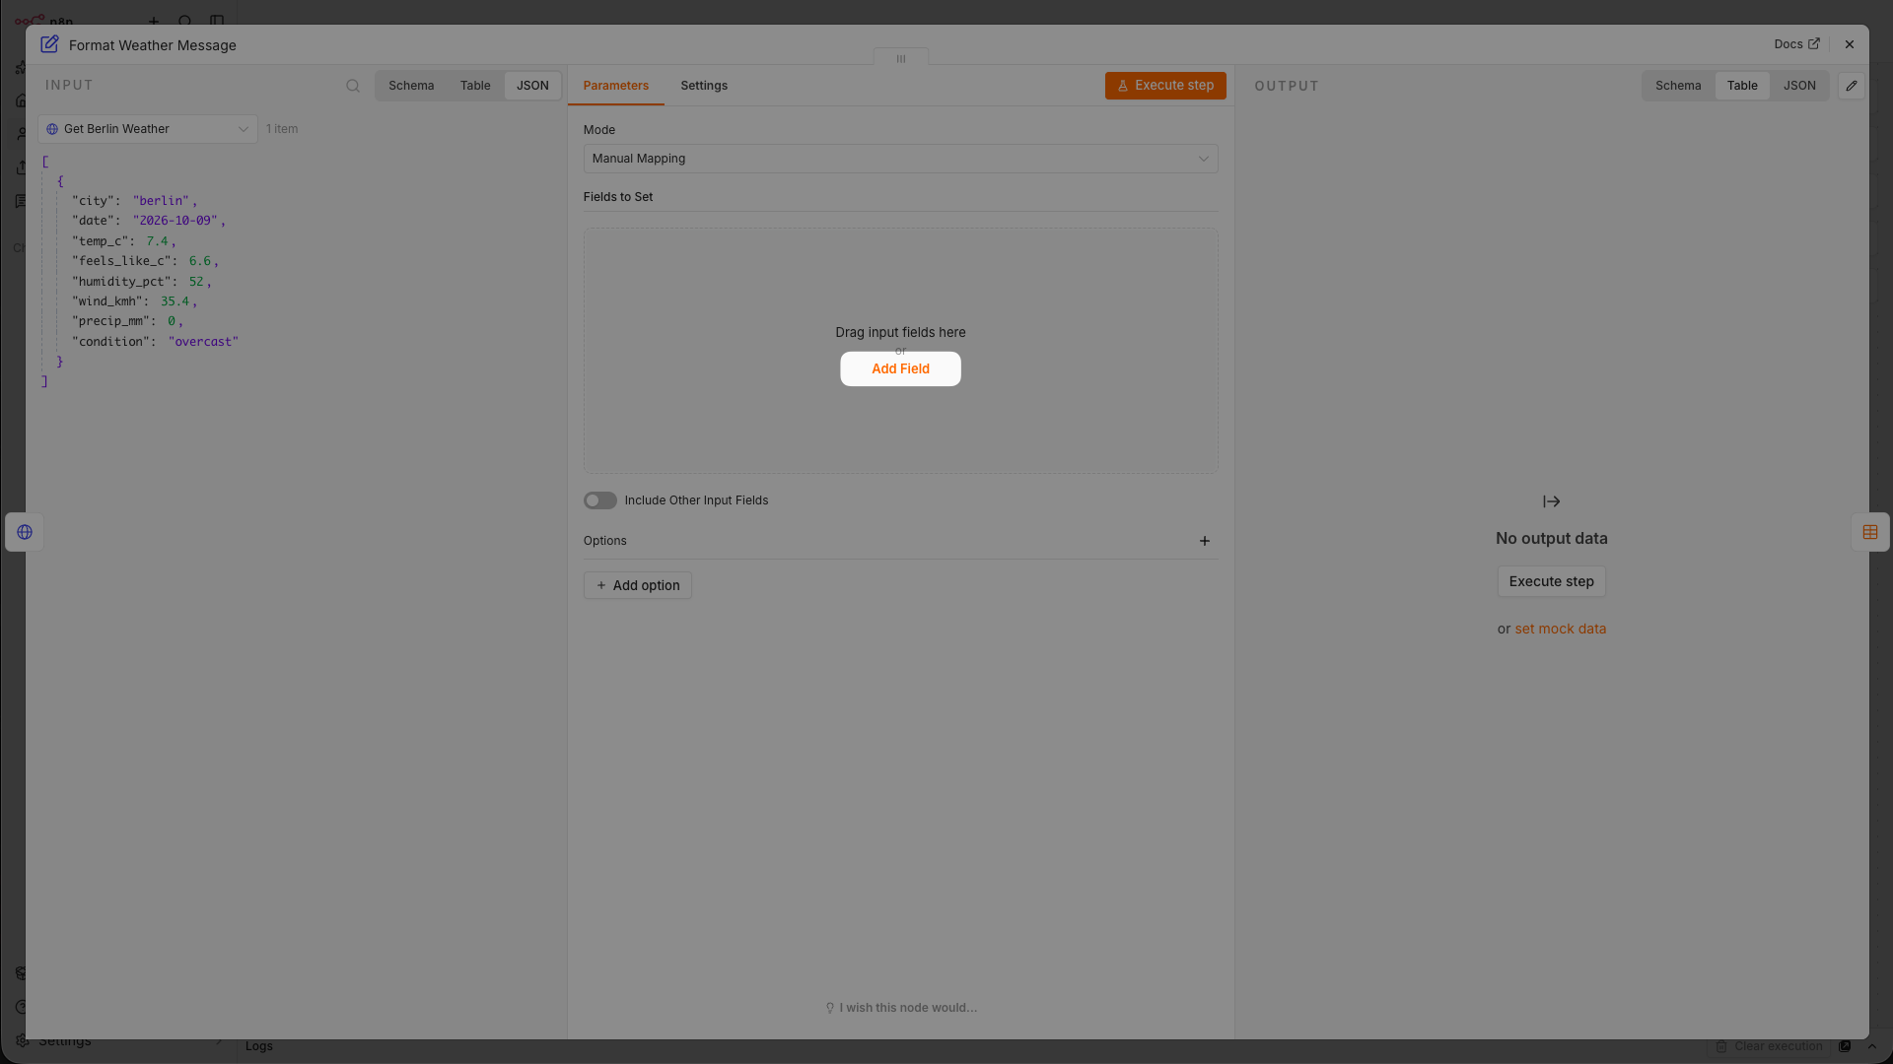This screenshot has width=1893, height=1064.
Task: Switch the Output panel to JSON view
Action: (x=1799, y=86)
